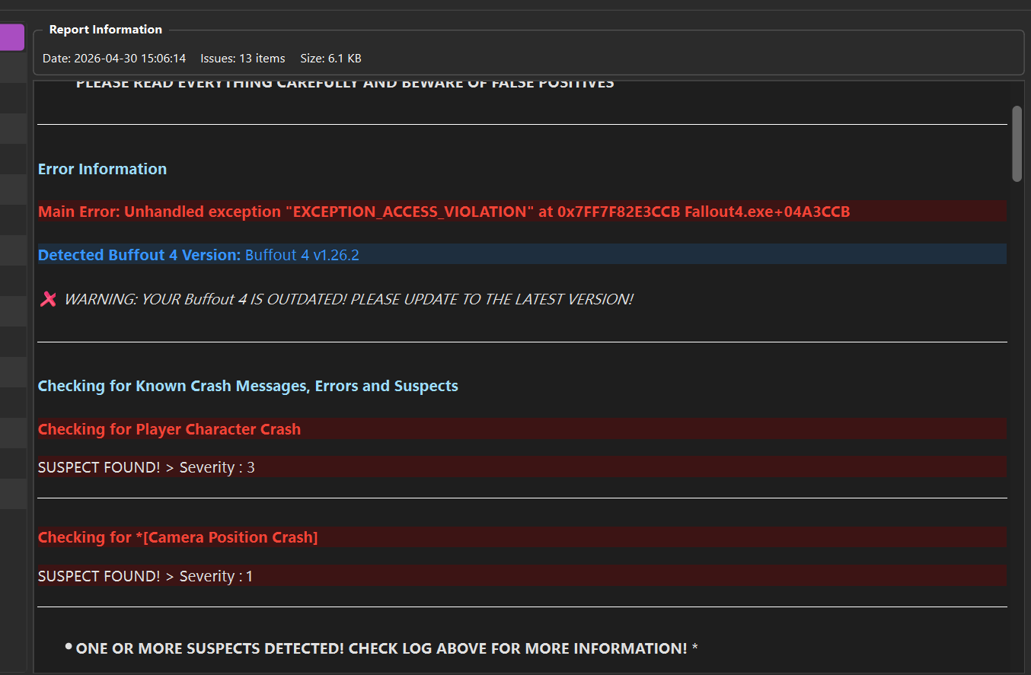Click the Camera Position Crash heading
This screenshot has height=675, width=1031.
pyautogui.click(x=522, y=537)
